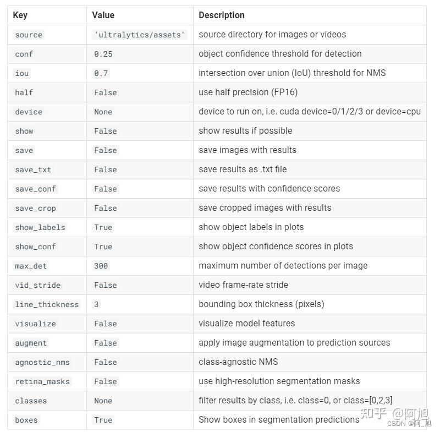Click the vid_stride key label
Screen dimensions: 440x432
(x=37, y=285)
